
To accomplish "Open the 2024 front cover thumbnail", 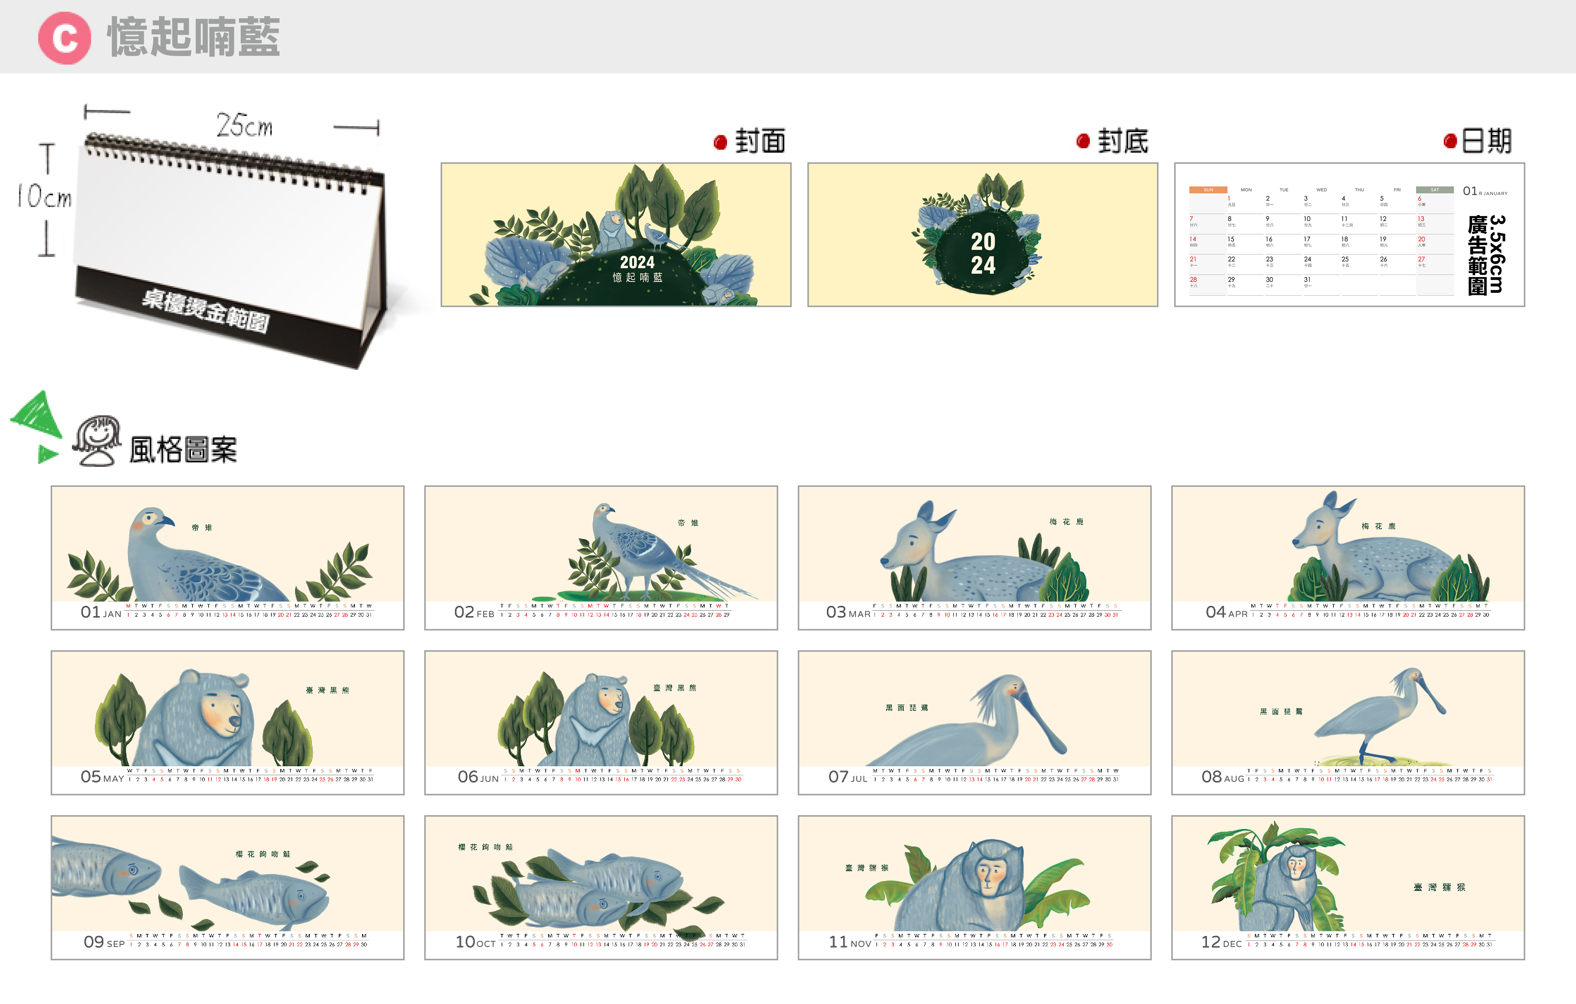I will click(x=615, y=235).
